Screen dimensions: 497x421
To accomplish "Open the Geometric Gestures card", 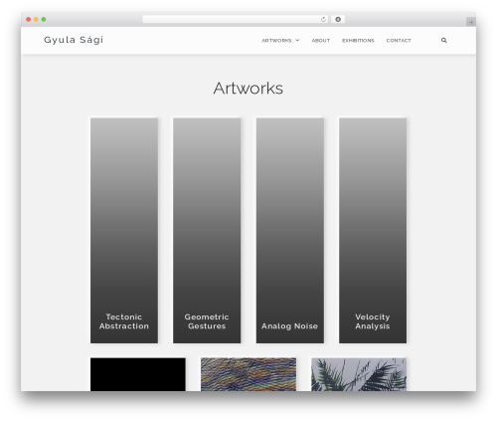I will point(207,230).
